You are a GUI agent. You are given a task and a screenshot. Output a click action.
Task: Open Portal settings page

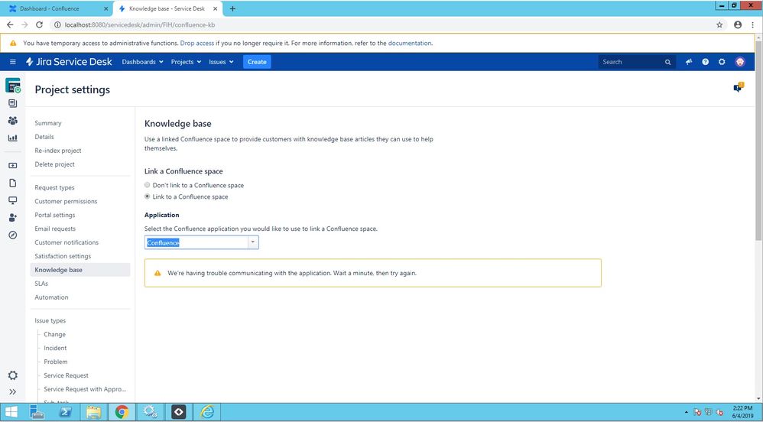[55, 215]
